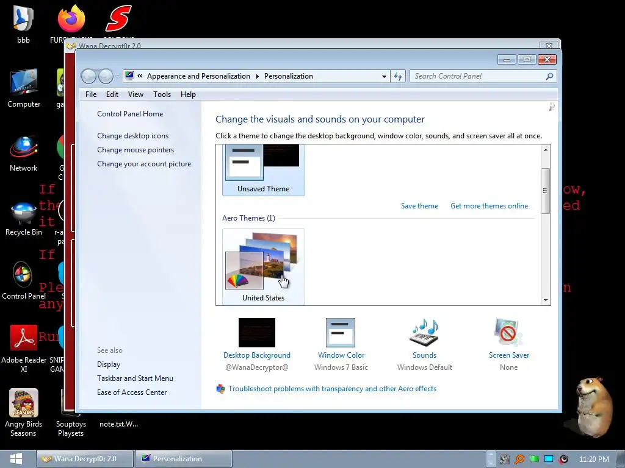Click the theme list scrollbar up arrow
The height and width of the screenshot is (468, 625).
click(x=546, y=150)
